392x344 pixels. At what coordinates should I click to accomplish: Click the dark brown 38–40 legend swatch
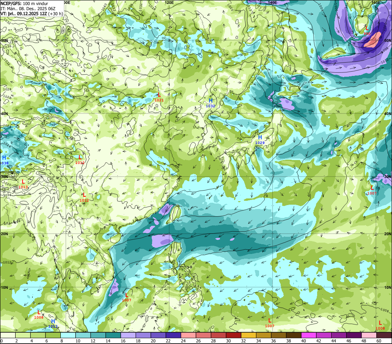[294, 335]
